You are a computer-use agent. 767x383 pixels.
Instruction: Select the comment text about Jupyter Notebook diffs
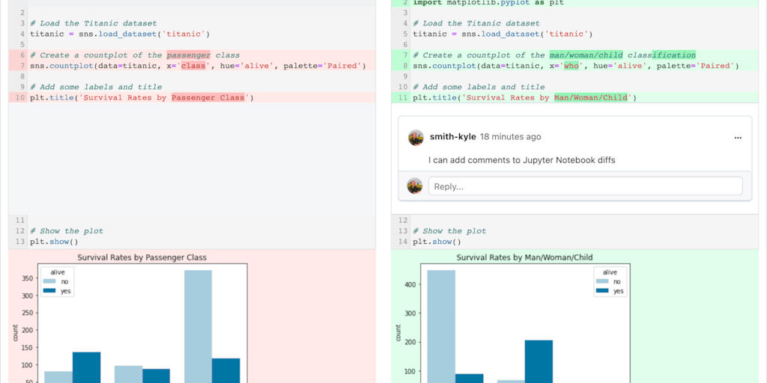pyautogui.click(x=521, y=160)
